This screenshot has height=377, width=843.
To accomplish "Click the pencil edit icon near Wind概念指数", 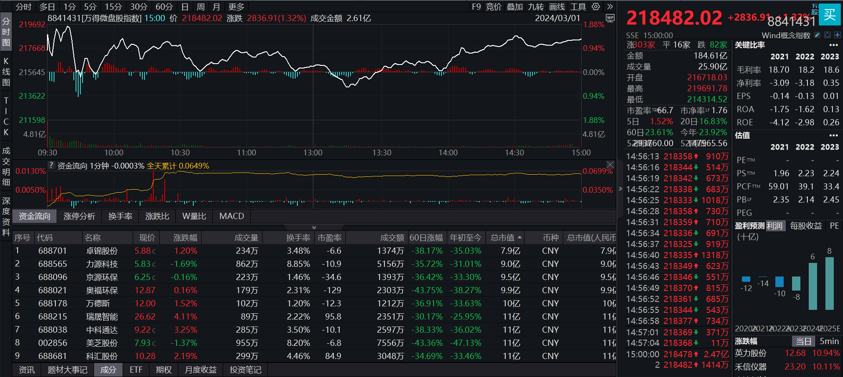I will (x=817, y=35).
